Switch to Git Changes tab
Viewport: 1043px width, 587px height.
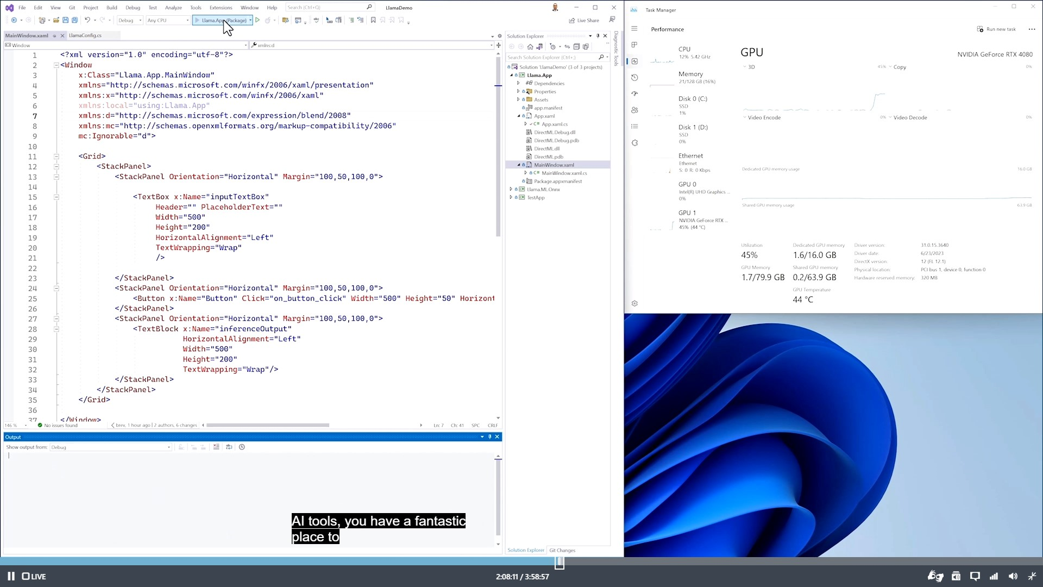tap(562, 550)
